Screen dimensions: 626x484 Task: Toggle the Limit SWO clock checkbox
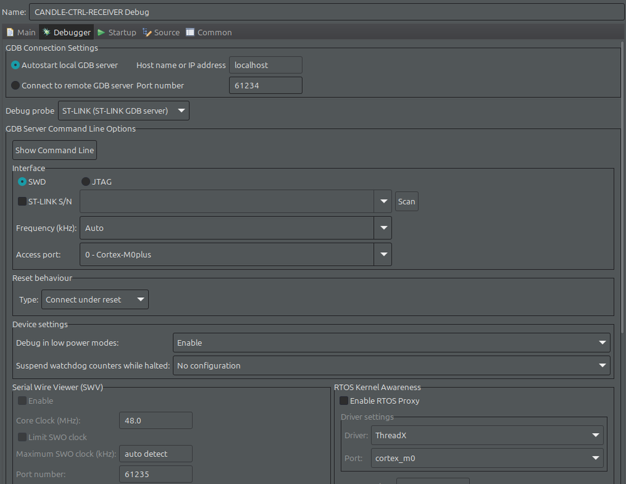click(23, 438)
